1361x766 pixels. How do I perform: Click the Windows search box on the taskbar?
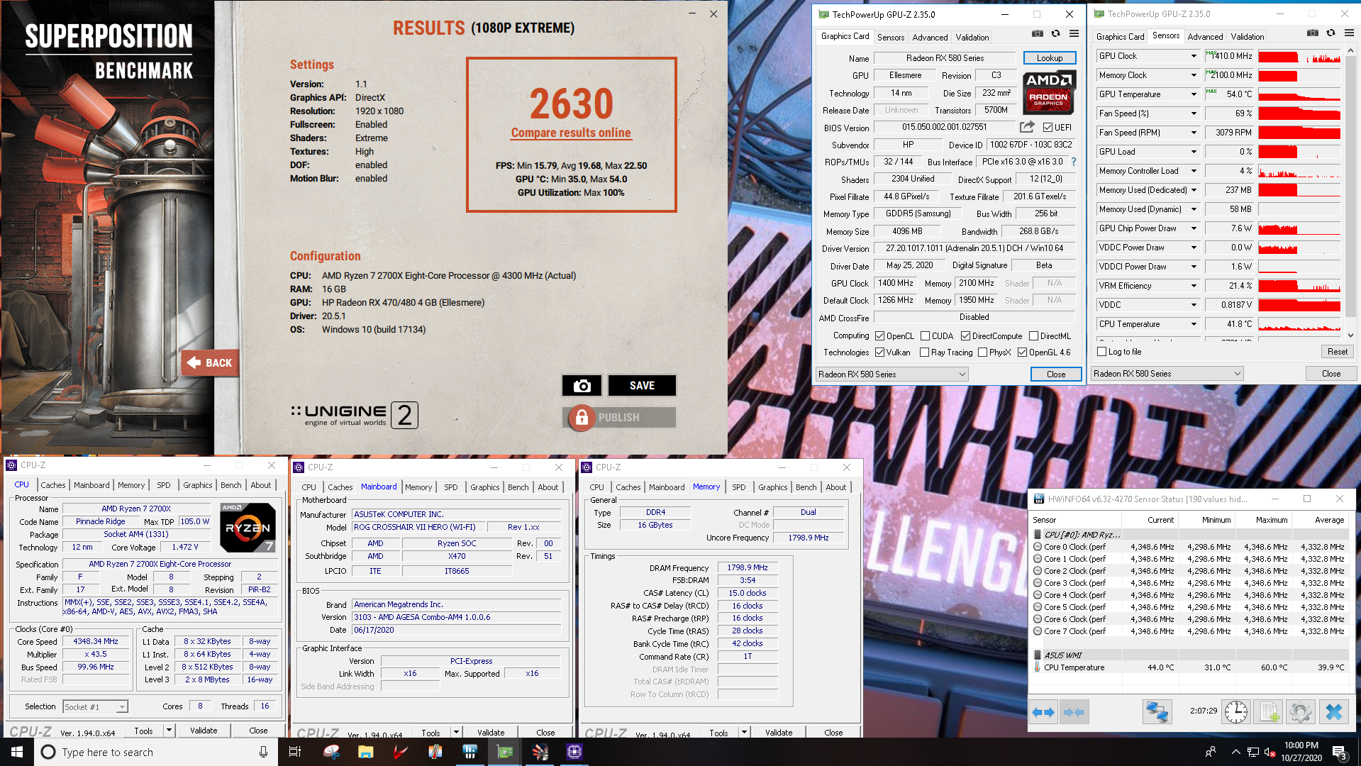point(156,752)
